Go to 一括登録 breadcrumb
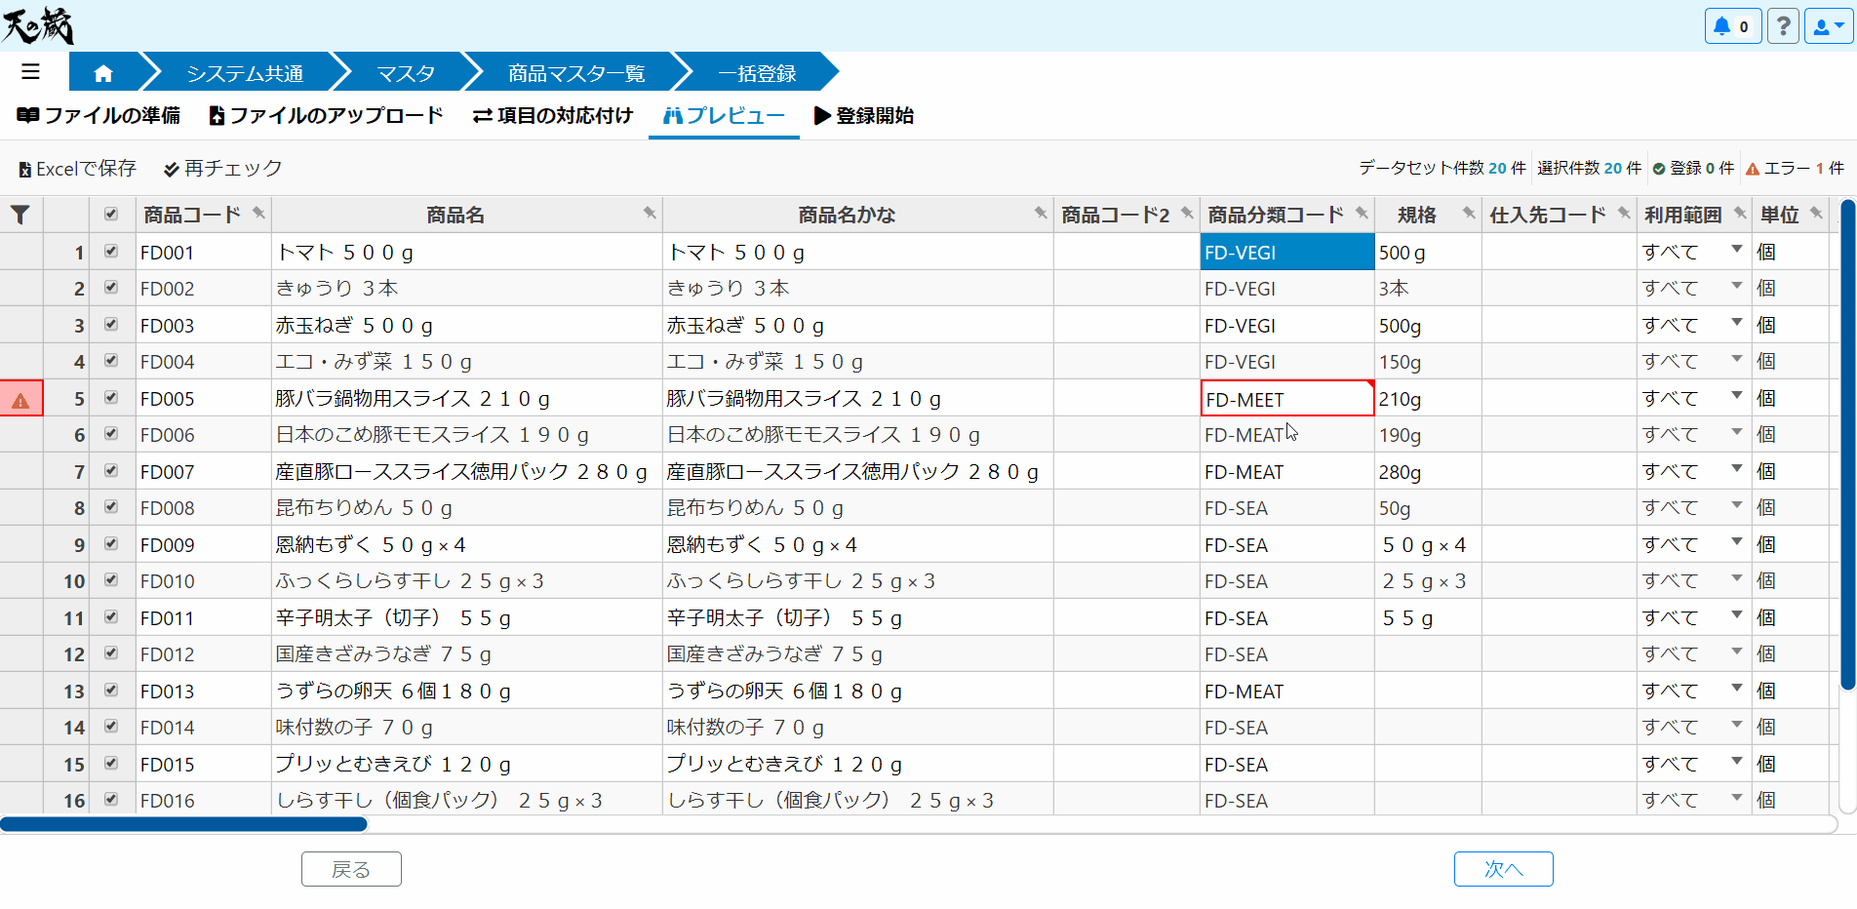1857x909 pixels. (758, 73)
